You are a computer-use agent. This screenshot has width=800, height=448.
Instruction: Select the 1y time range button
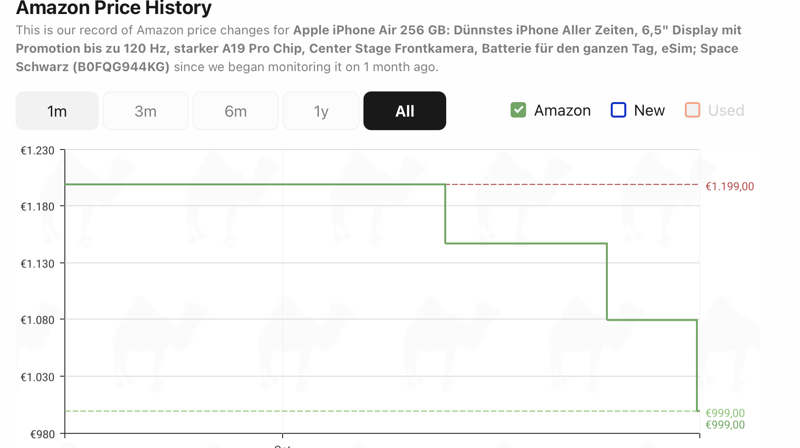click(x=321, y=111)
